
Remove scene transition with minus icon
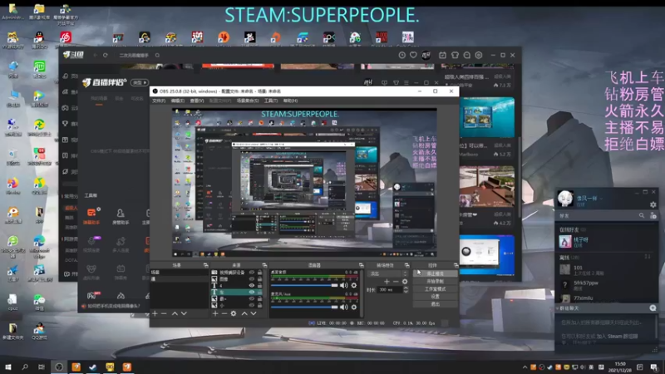(396, 282)
